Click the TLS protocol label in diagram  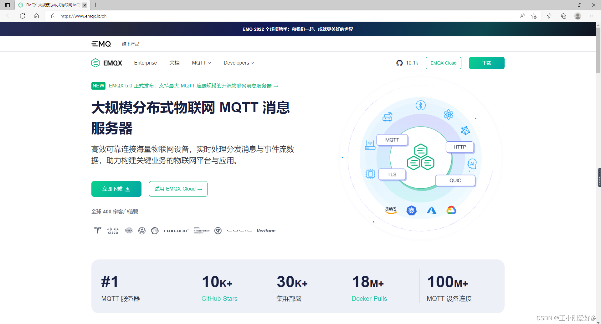click(x=392, y=175)
